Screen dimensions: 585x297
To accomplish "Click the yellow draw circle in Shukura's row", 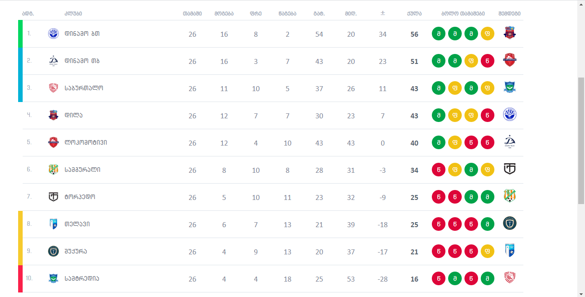I will pos(488,251).
